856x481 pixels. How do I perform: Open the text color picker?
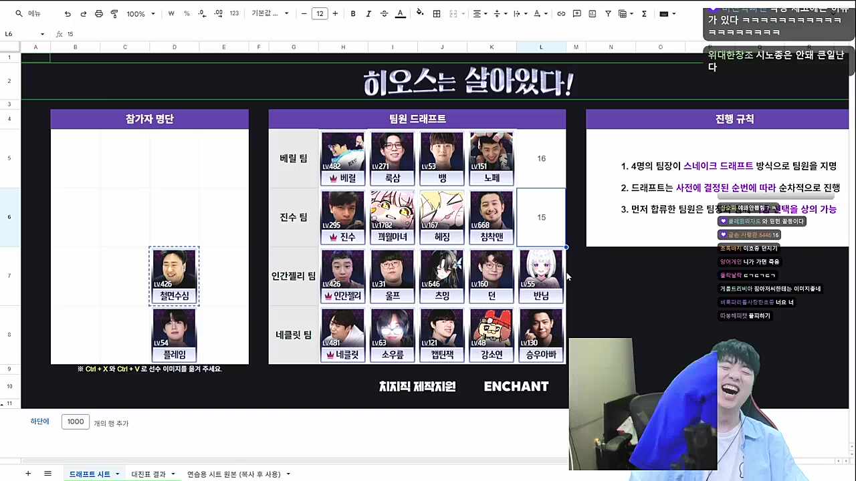(400, 13)
